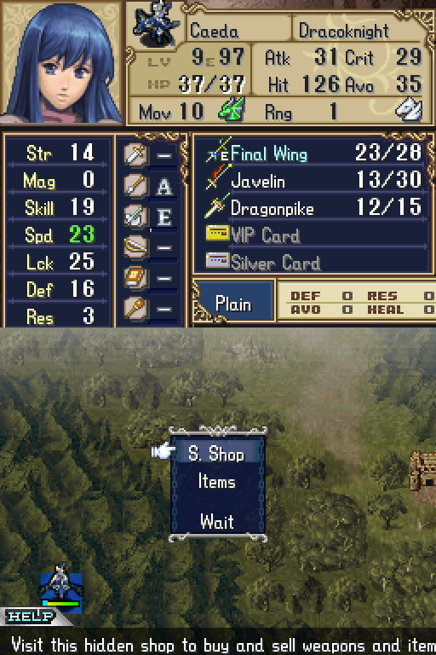This screenshot has width=436, height=655.
Task: Click the Plain terrain label
Action: click(x=232, y=304)
